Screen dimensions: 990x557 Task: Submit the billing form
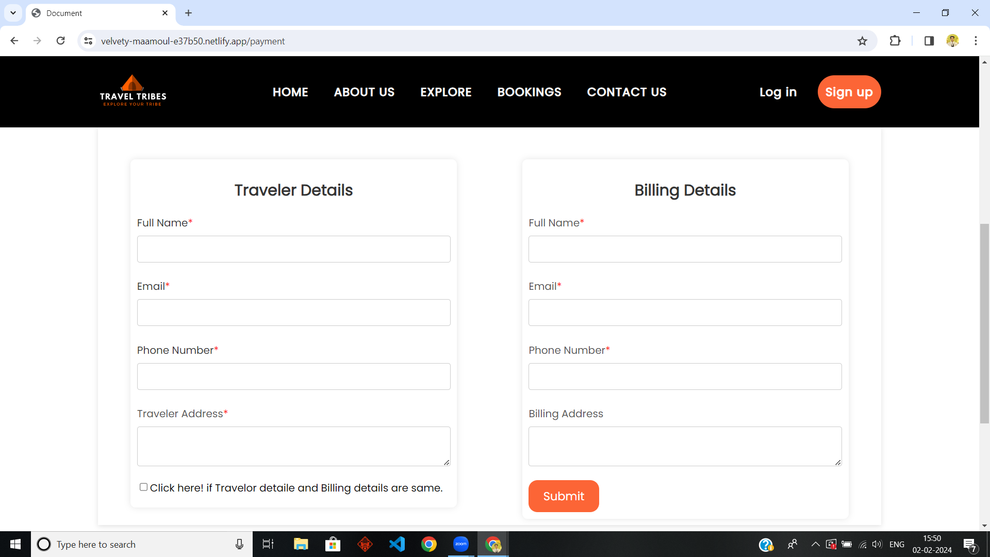tap(564, 496)
